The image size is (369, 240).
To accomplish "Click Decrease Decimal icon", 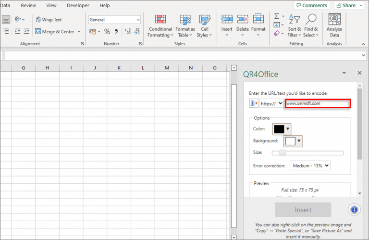I will point(137,32).
